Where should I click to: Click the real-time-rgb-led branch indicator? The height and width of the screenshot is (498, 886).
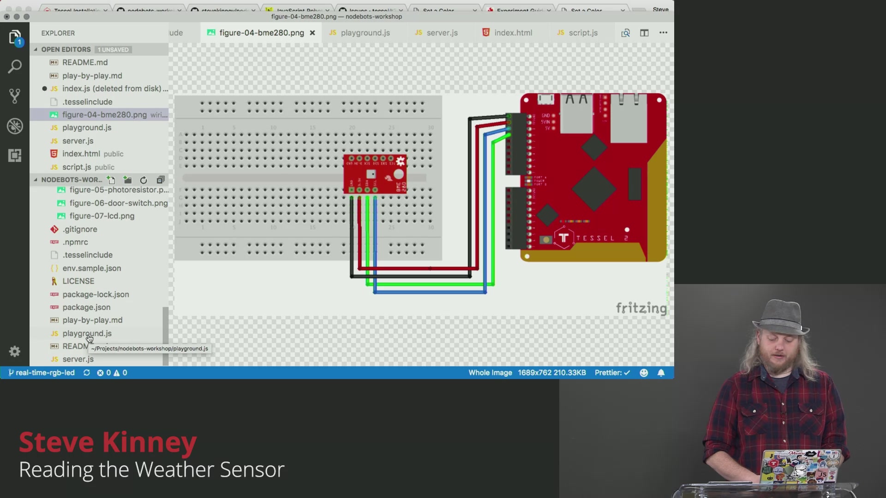coord(42,373)
